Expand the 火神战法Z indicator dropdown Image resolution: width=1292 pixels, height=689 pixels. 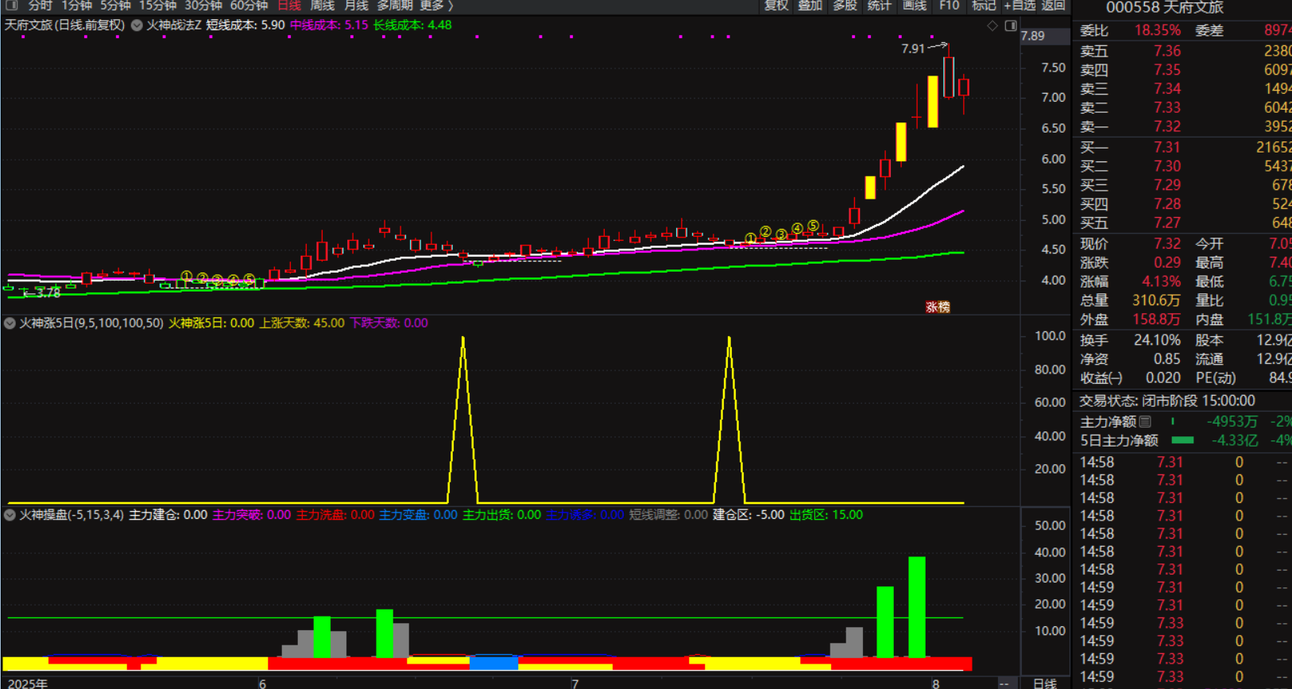[137, 25]
